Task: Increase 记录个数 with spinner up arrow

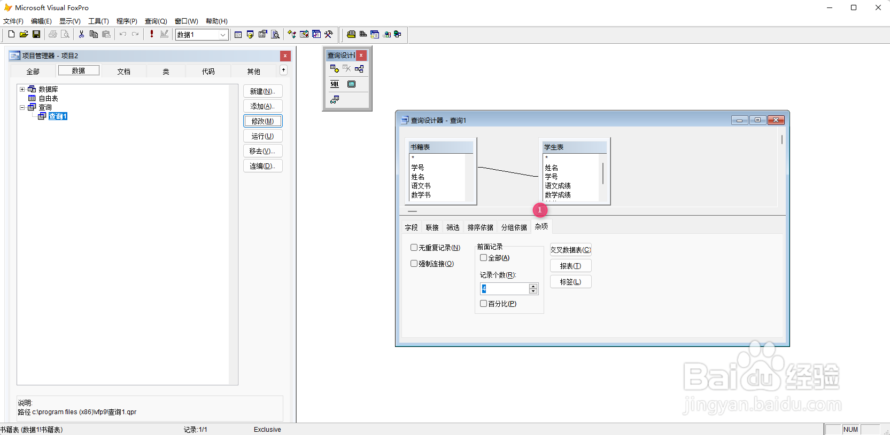Action: pyautogui.click(x=533, y=286)
